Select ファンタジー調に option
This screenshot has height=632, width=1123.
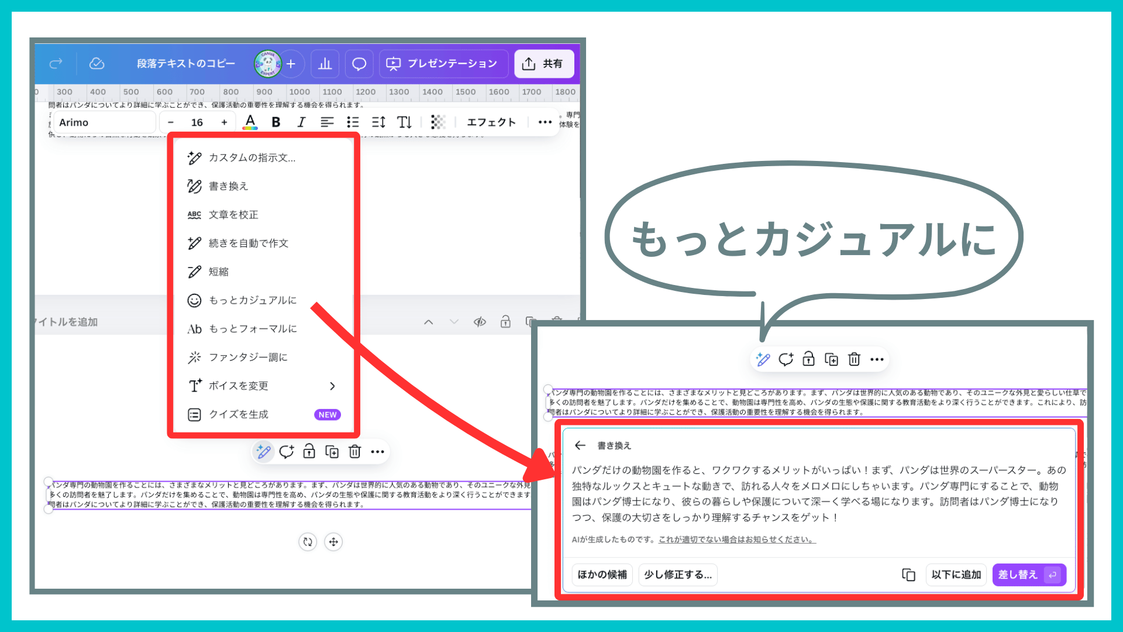tap(263, 357)
